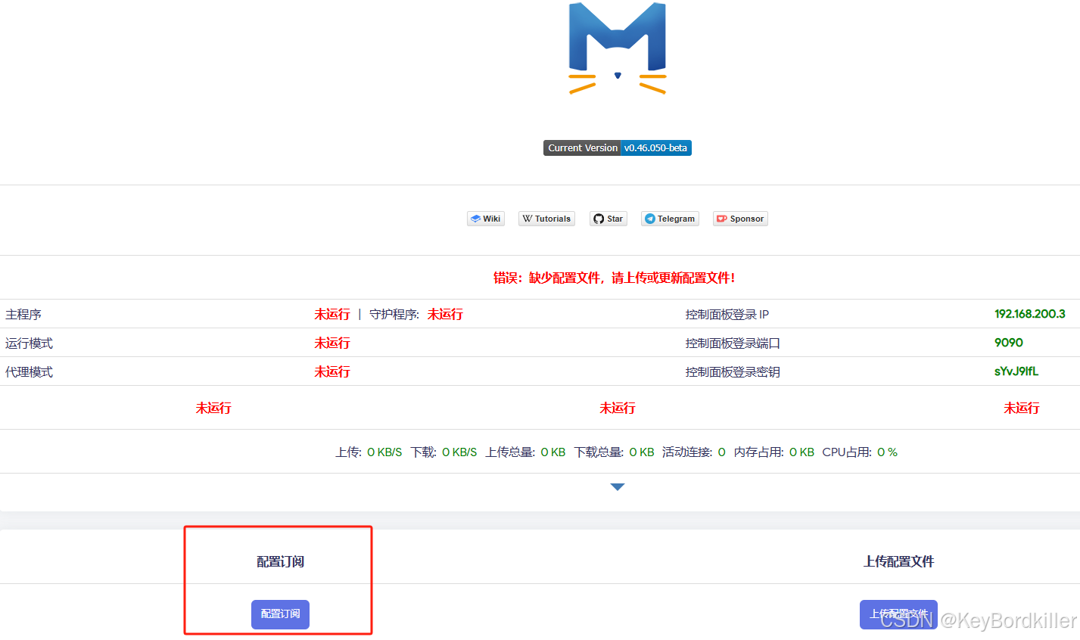Click the 主程序 label
Image resolution: width=1080 pixels, height=640 pixels.
(23, 315)
